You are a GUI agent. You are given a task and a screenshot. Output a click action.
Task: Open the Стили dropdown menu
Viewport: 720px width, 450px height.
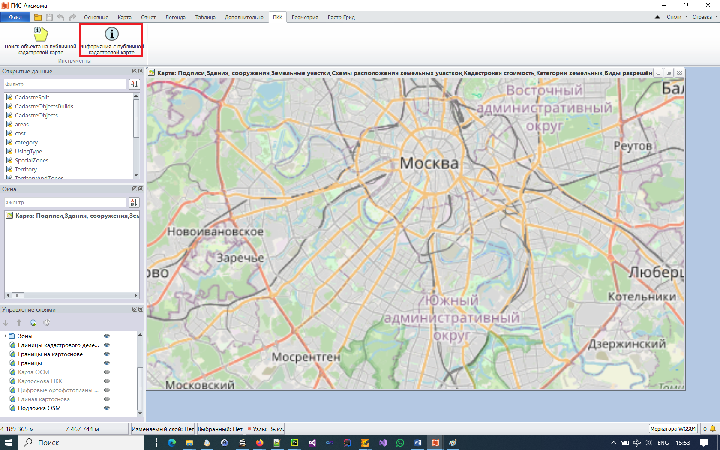[677, 17]
